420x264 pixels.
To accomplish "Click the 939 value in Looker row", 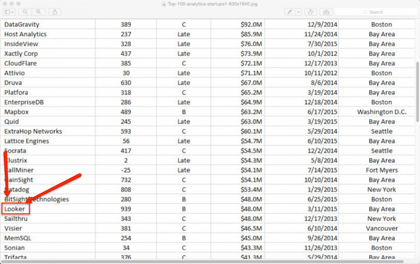I will coord(126,209).
